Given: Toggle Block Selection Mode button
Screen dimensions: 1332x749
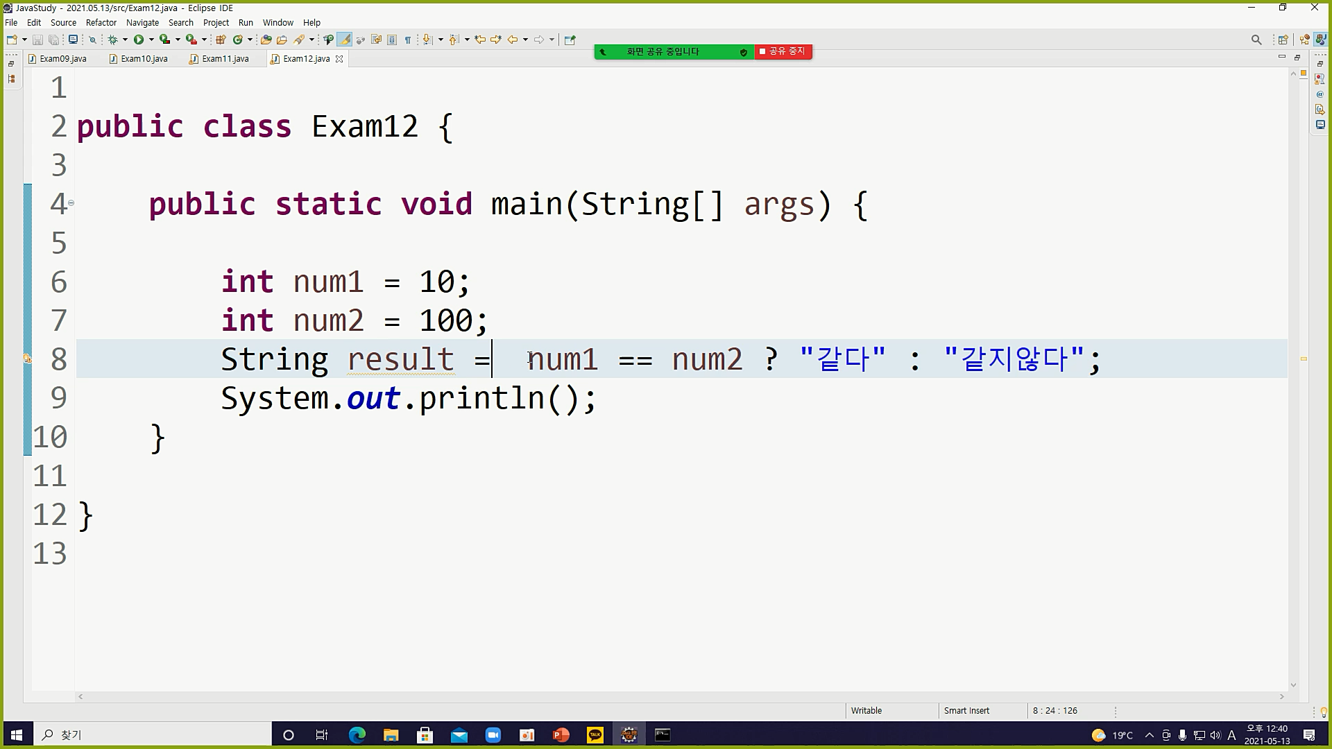Looking at the screenshot, I should pos(392,40).
